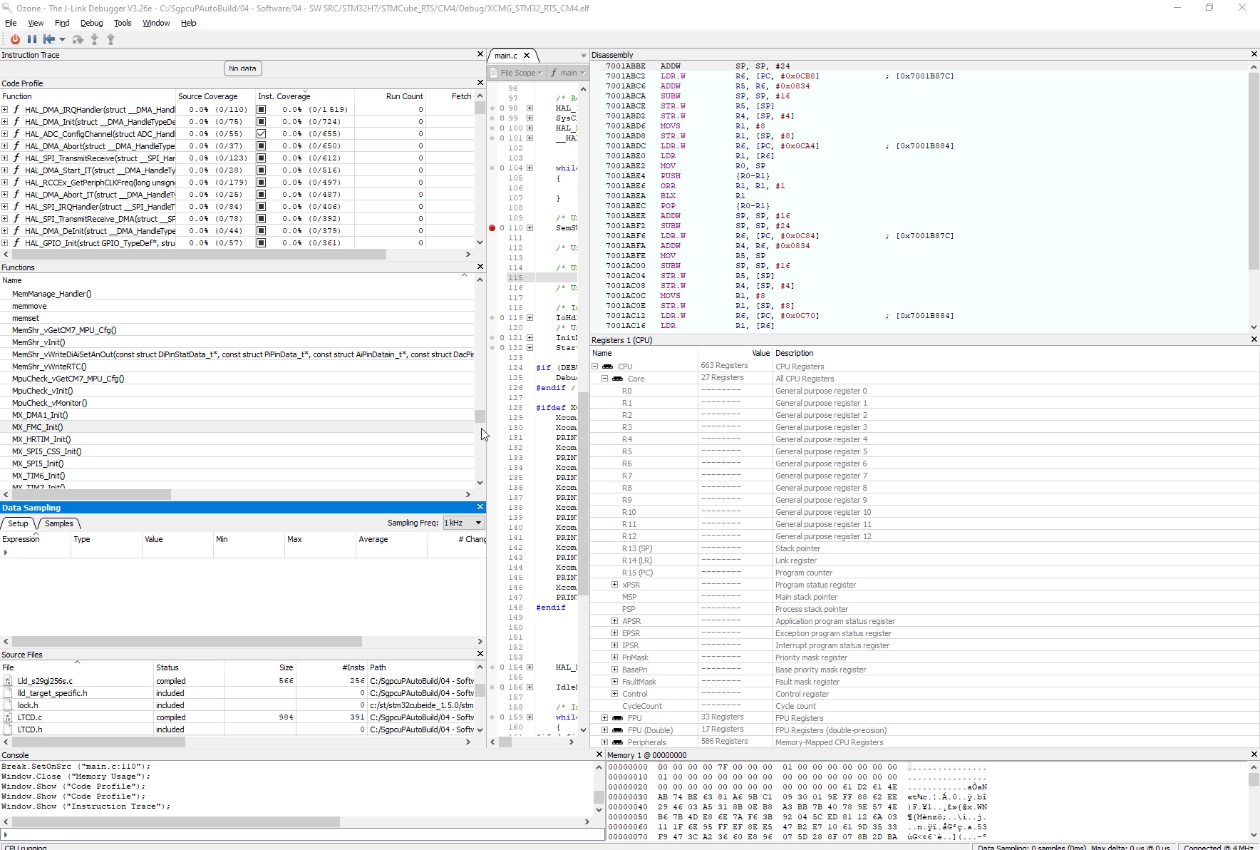Select MX_FMC_Init() in Functions list
1260x850 pixels.
click(x=237, y=427)
